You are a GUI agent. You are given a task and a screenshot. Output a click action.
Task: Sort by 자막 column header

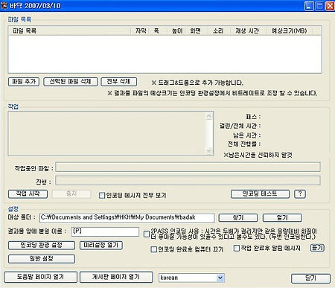(140, 31)
